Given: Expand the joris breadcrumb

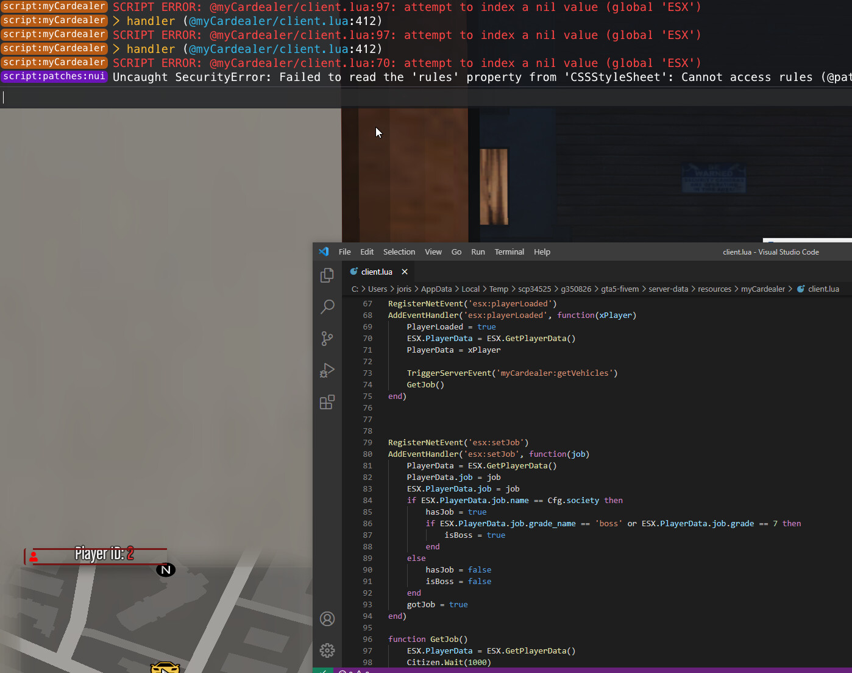Looking at the screenshot, I should click(x=404, y=289).
